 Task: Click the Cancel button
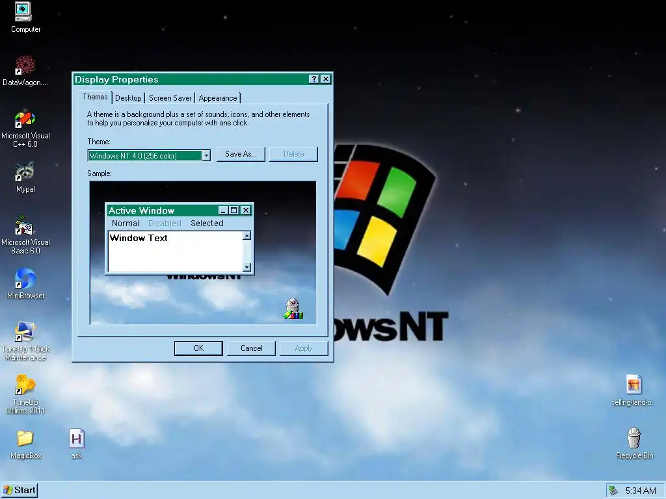tap(252, 348)
